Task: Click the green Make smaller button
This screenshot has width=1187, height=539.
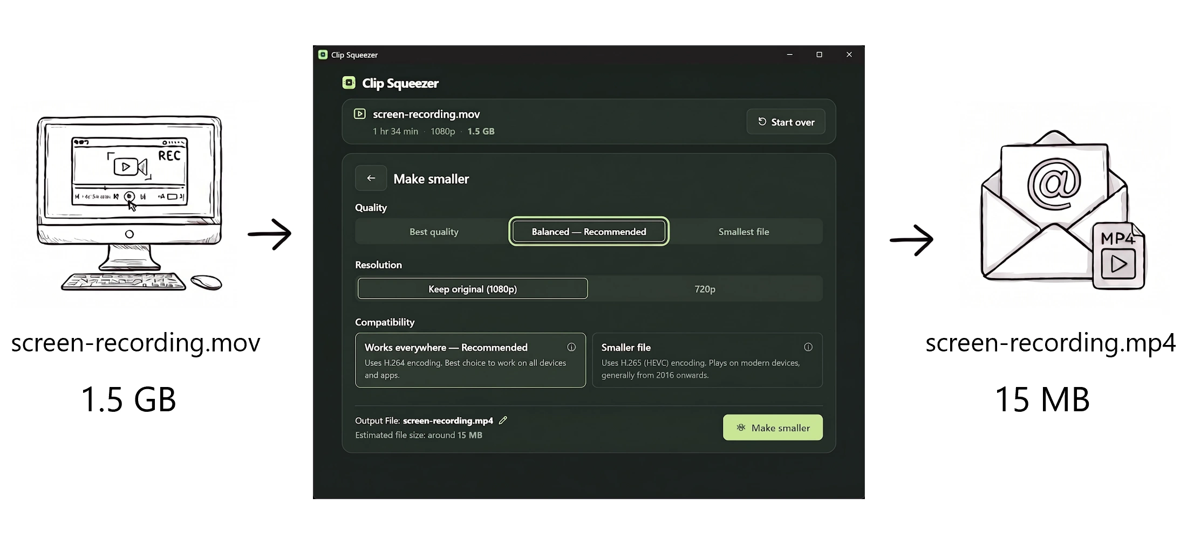Action: (x=773, y=427)
